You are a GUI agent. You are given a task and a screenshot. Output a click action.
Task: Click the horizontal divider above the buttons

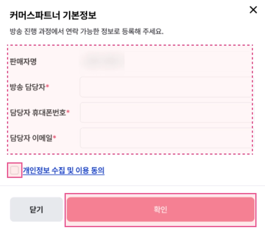point(132,186)
